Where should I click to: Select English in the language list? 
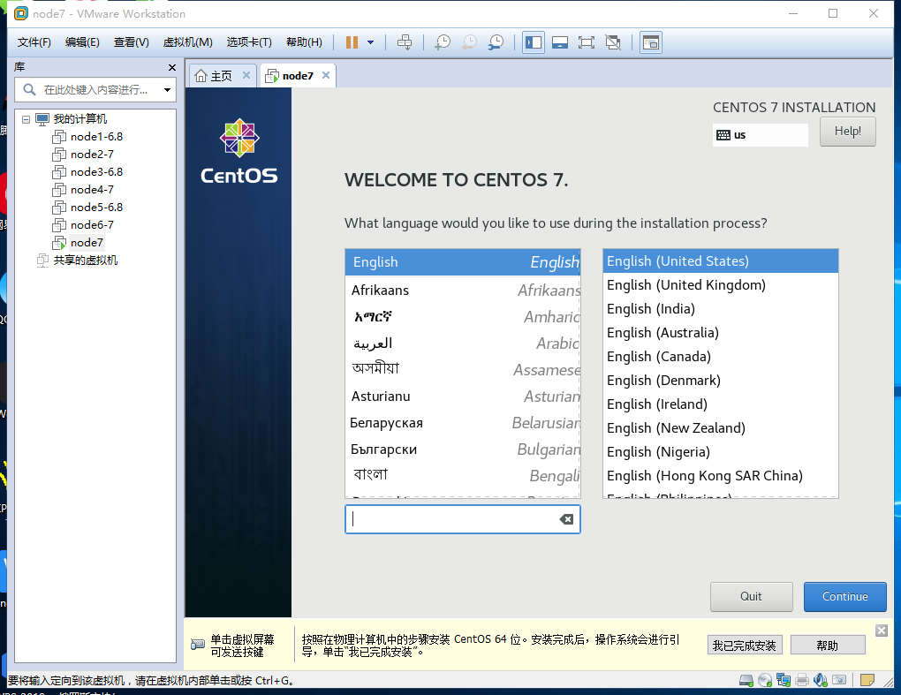pos(463,262)
